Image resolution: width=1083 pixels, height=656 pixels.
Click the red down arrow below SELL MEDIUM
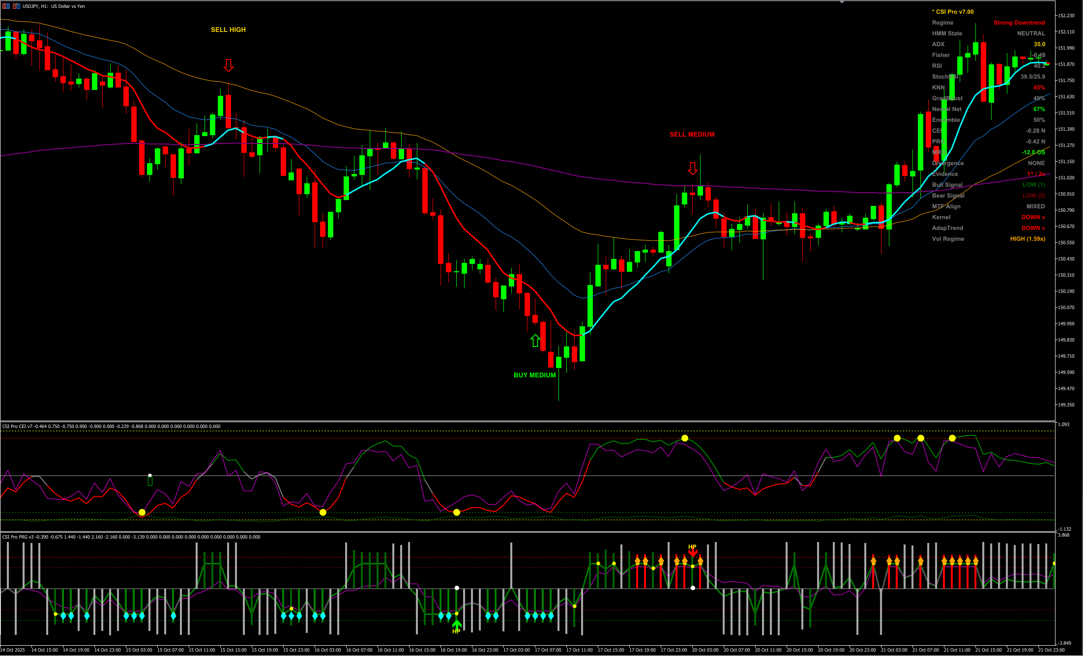point(692,168)
